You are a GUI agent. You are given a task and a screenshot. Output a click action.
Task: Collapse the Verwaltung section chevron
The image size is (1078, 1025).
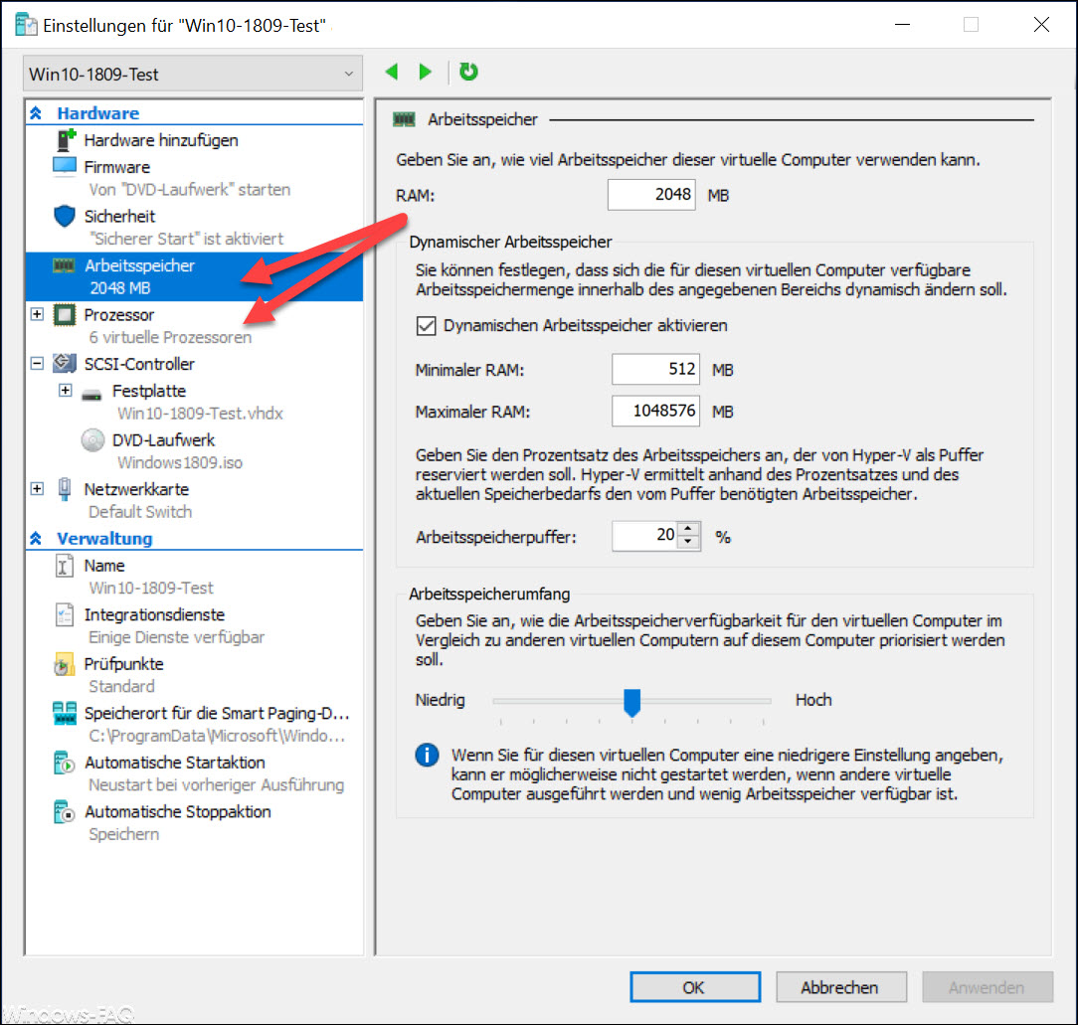[37, 538]
